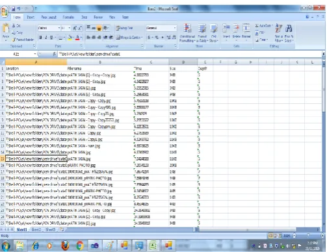Apply Percent Style format

coord(157,38)
